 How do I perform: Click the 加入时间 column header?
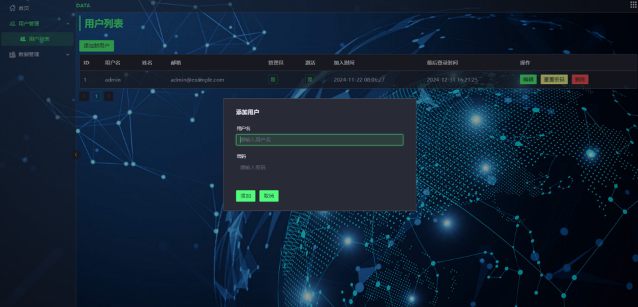(344, 63)
